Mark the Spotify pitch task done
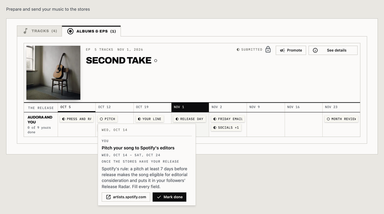Image resolution: width=384 pixels, height=214 pixels. [169, 197]
